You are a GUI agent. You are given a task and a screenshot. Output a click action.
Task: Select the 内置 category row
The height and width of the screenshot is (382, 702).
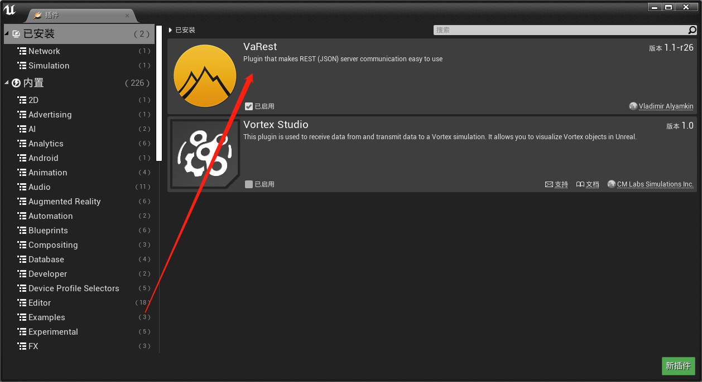tap(79, 83)
